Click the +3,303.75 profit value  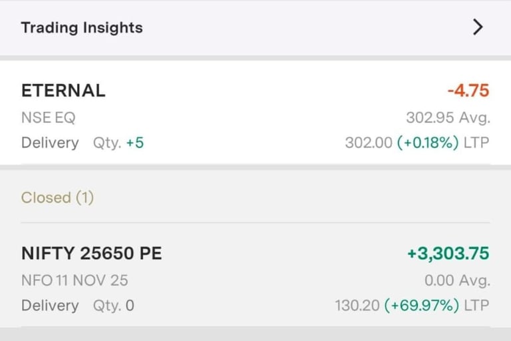coord(448,253)
